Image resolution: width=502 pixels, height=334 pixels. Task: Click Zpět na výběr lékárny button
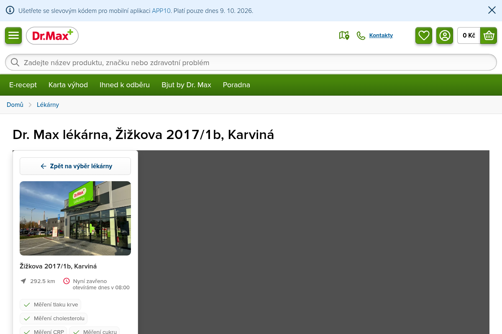point(75,166)
